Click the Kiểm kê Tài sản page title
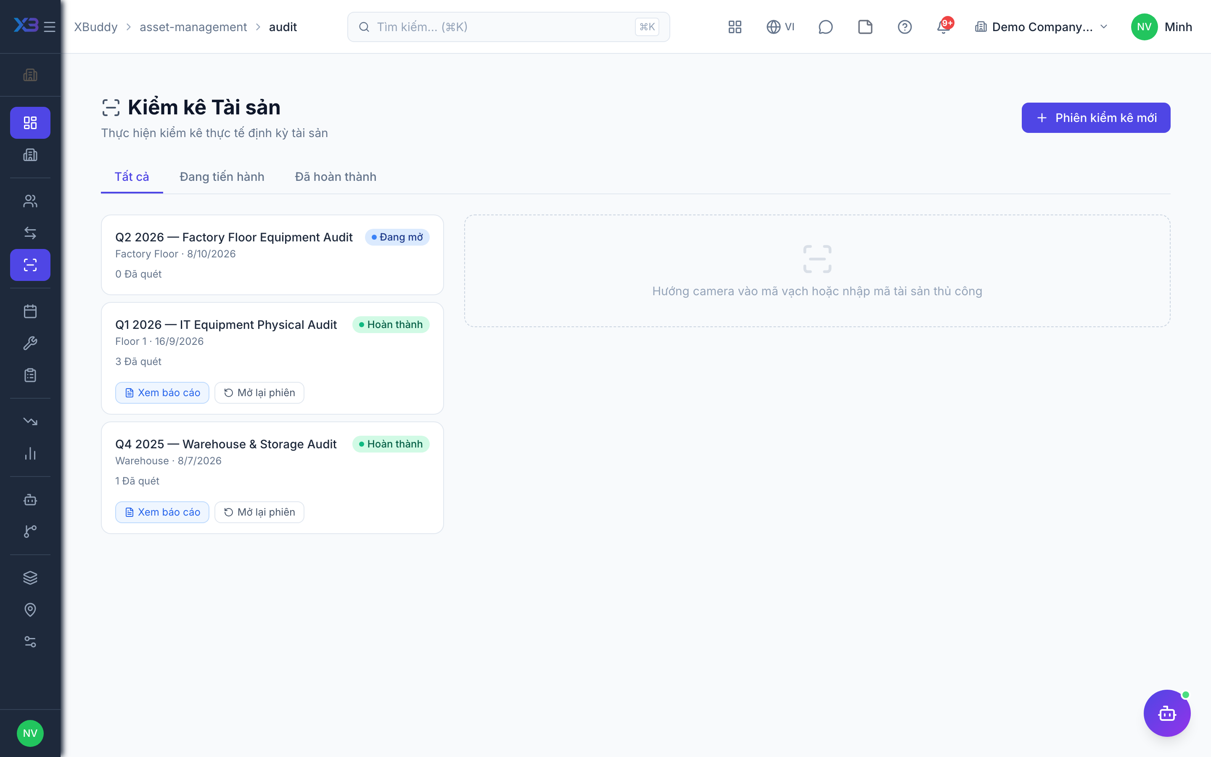1211x757 pixels. (x=204, y=107)
